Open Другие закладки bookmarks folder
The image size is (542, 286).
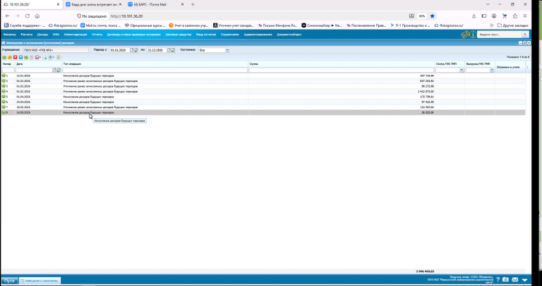tap(512, 25)
